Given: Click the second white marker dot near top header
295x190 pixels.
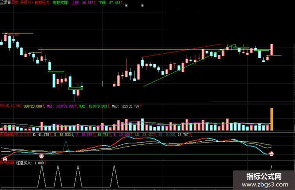Looking at the screenshot, I should (142, 5).
